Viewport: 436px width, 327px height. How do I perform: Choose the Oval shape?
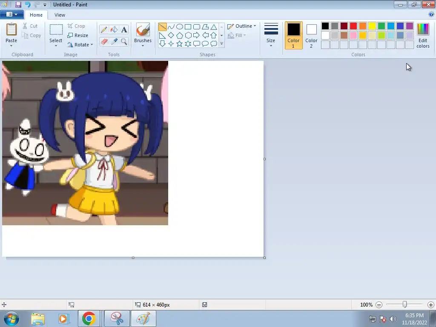pos(180,27)
